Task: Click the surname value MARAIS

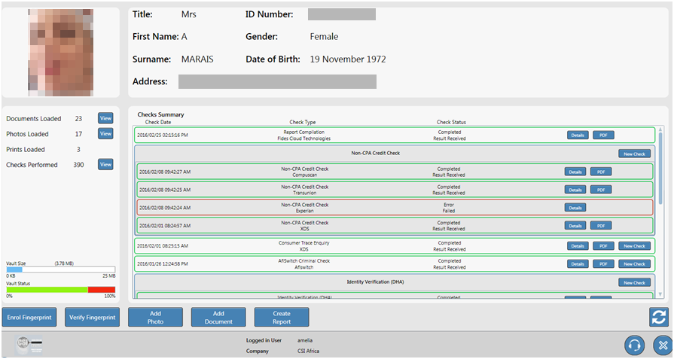Action: [197, 59]
